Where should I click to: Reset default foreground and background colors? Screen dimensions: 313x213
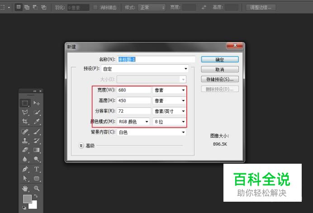click(x=24, y=208)
